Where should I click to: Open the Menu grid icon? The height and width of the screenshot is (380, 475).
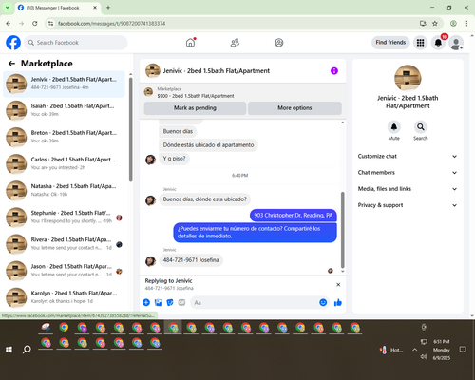point(420,43)
